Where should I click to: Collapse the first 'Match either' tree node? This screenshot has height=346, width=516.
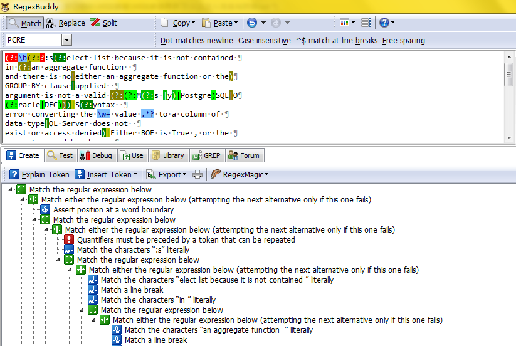pos(22,200)
